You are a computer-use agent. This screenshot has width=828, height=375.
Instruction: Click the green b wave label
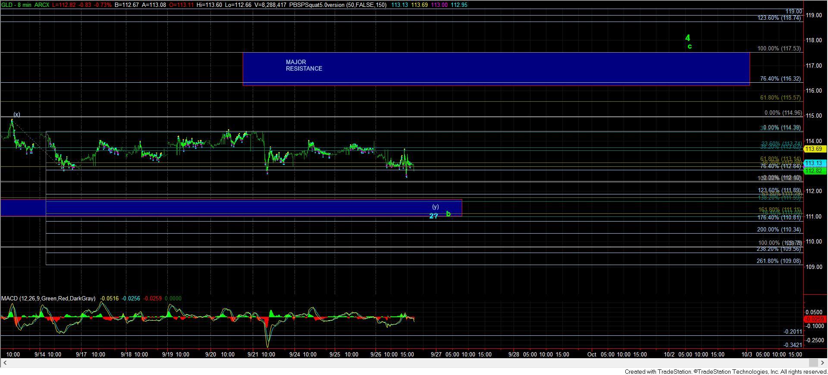tap(448, 214)
